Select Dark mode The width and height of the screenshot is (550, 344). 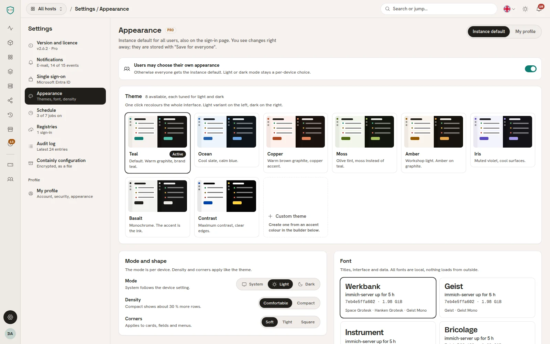tap(306, 284)
